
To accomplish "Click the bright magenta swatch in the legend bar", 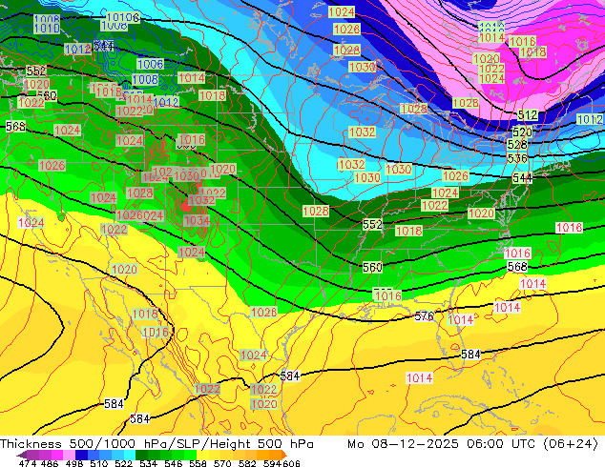I will pos(57,455).
